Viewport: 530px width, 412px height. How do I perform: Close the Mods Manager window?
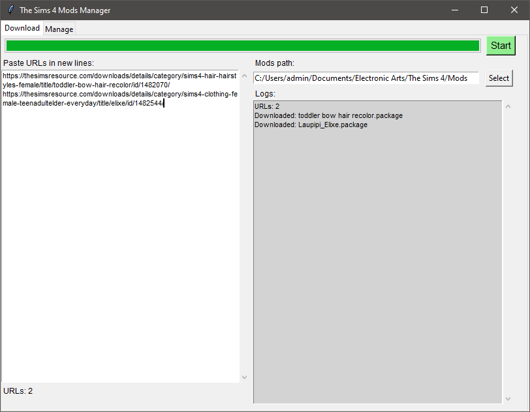(514, 10)
